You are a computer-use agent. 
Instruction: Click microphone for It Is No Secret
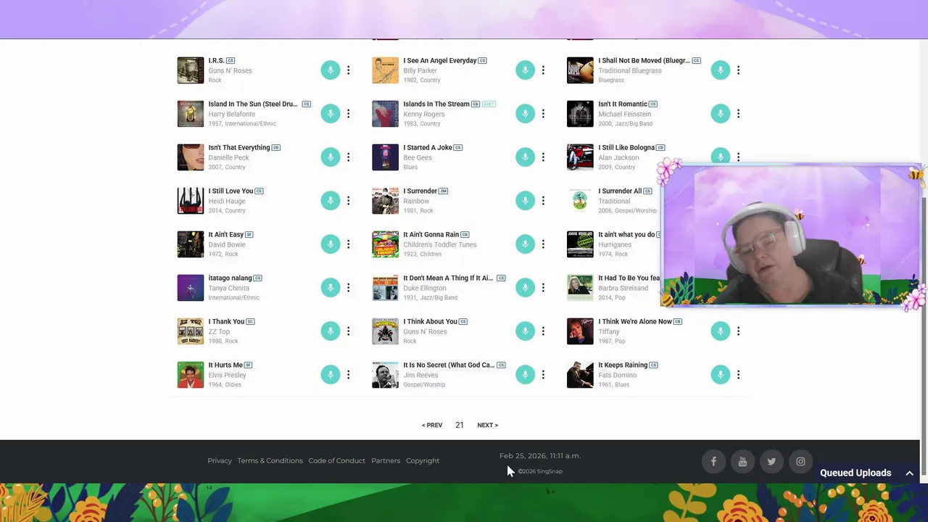(x=525, y=374)
